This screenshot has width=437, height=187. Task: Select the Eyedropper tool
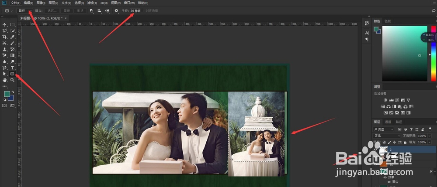[x=12, y=37]
